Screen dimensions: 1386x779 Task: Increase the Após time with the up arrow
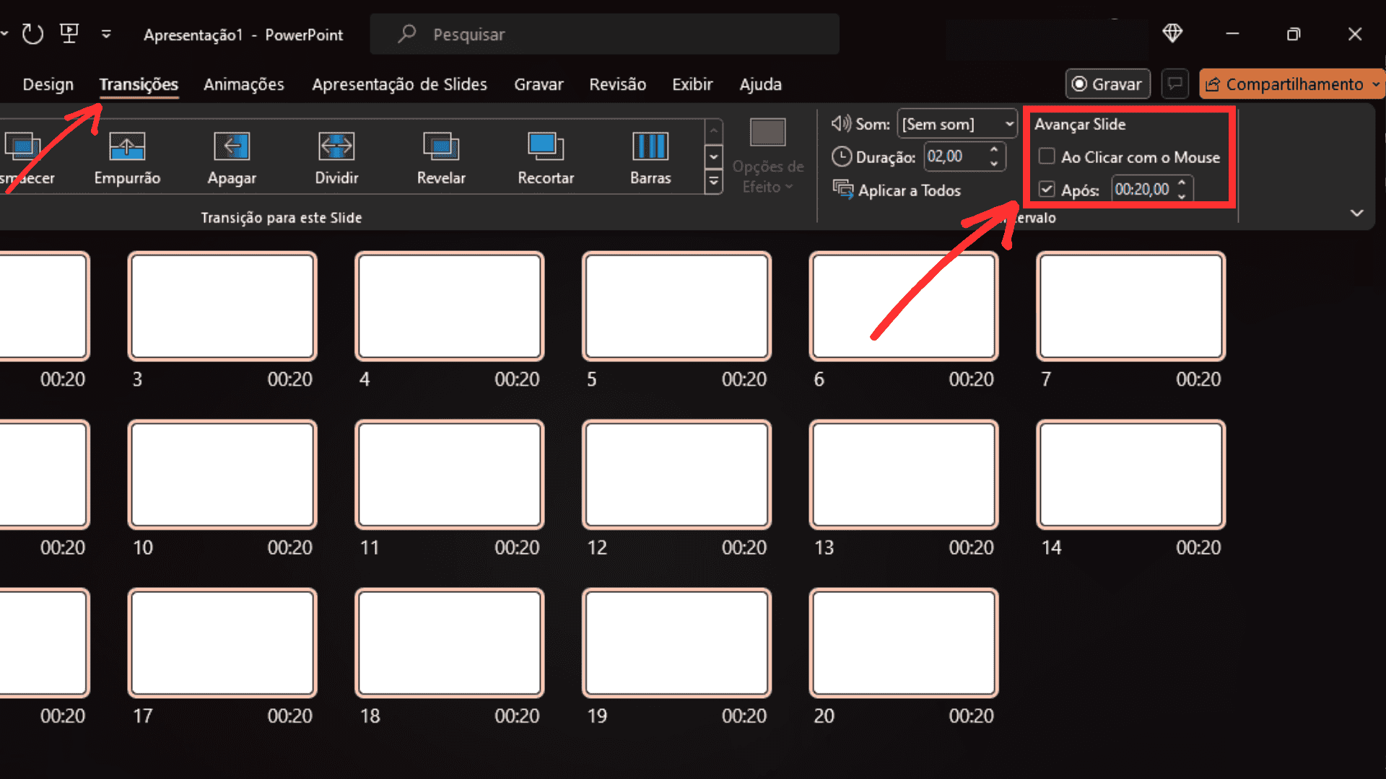tap(1182, 182)
